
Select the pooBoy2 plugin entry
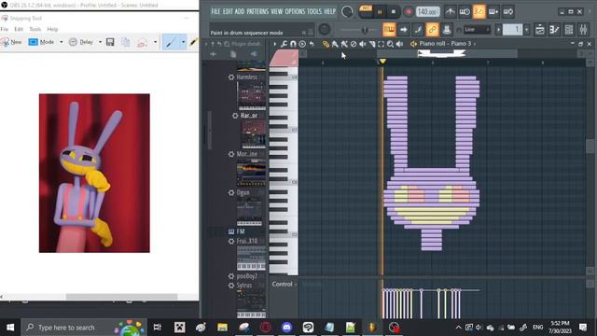(x=247, y=276)
